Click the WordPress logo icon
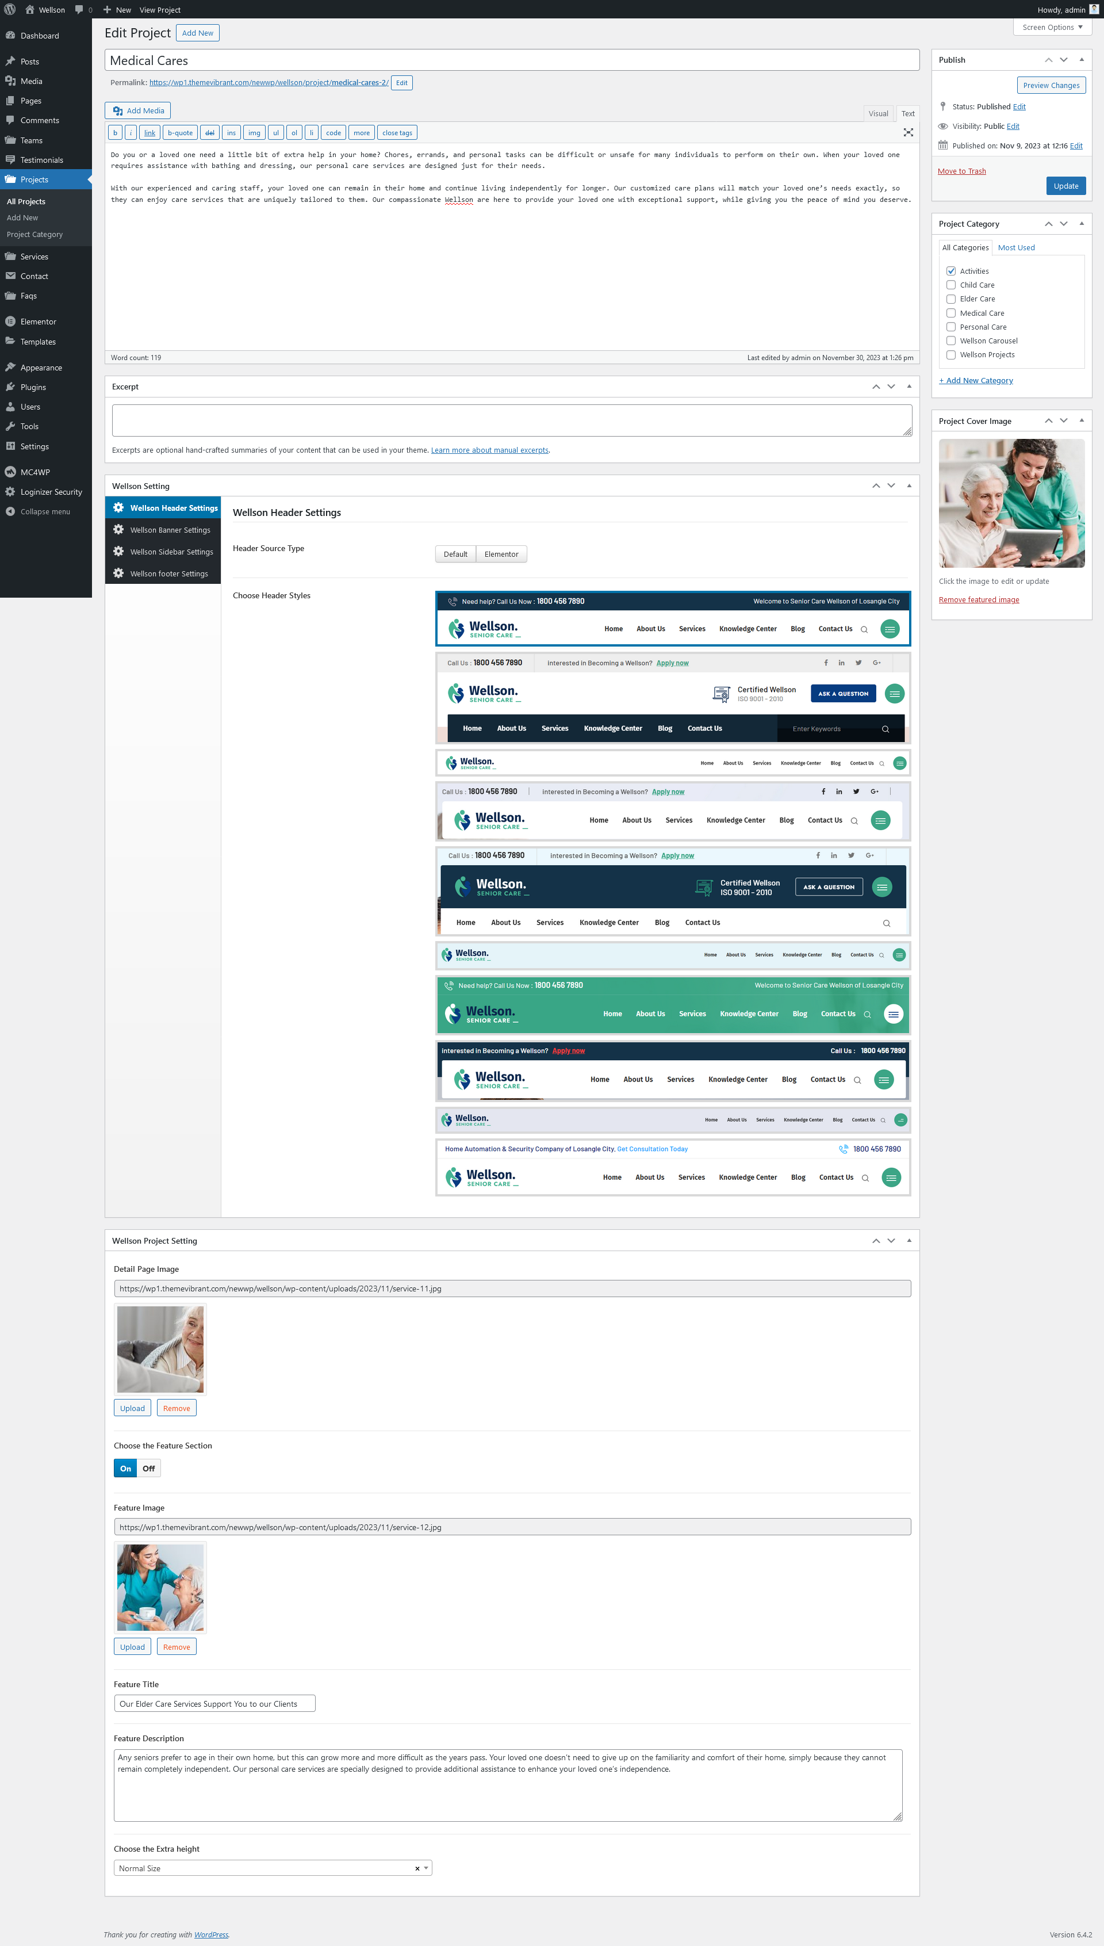Screen dimensions: 1104x1946 pos(10,10)
